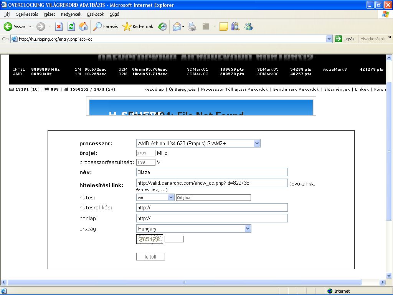Click the órajel MHz input field
Image resolution: width=393 pixels, height=295 pixels.
(145, 153)
